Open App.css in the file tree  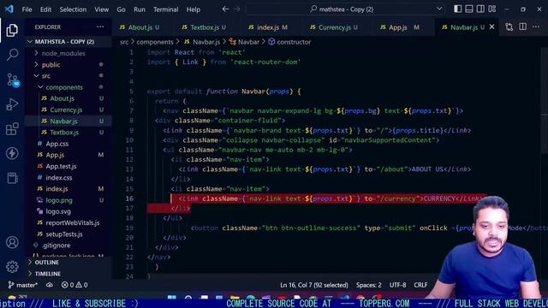[57, 144]
